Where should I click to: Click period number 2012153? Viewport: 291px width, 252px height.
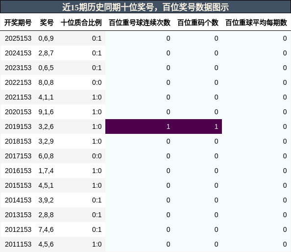18,229
